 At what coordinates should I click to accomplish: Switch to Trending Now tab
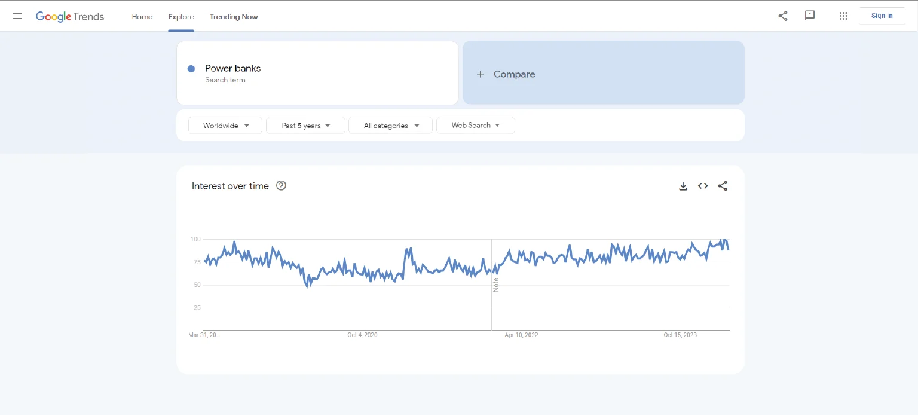(x=234, y=17)
